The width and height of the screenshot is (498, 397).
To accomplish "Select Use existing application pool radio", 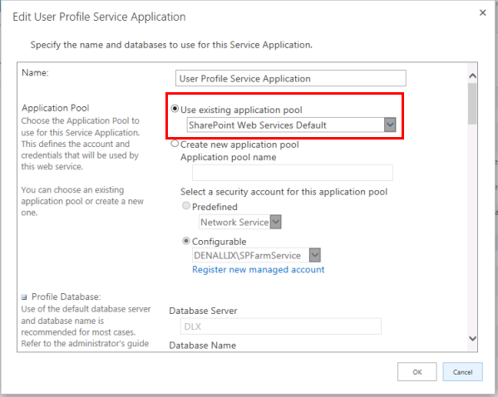I will pyautogui.click(x=175, y=109).
